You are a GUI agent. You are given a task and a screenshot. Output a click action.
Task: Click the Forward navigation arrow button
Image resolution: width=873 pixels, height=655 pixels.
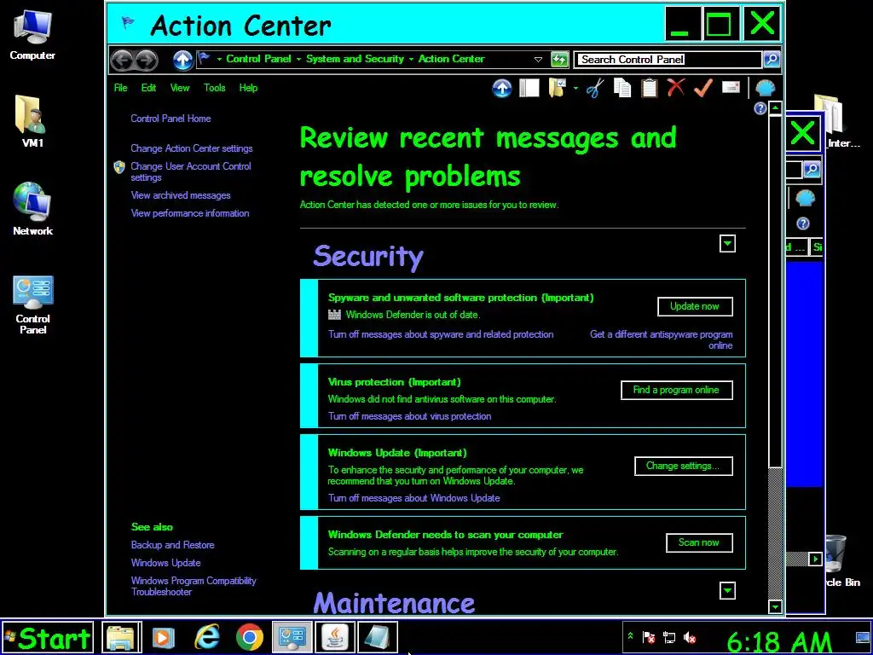(x=147, y=60)
